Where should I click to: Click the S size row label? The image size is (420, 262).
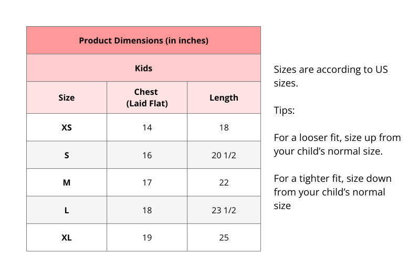tap(67, 155)
